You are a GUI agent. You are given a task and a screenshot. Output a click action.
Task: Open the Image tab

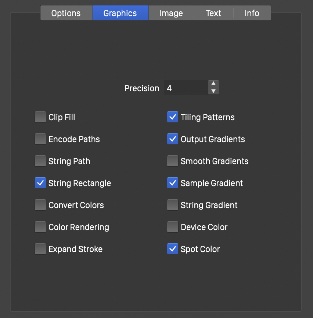171,13
